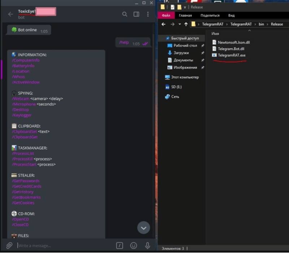Screen dimensions: 289x253
Task: Go up one folder in Explorer
Action: [186, 24]
